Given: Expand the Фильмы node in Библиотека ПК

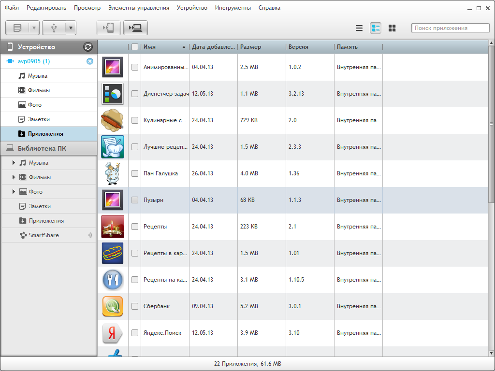Looking at the screenshot, I should click(14, 177).
